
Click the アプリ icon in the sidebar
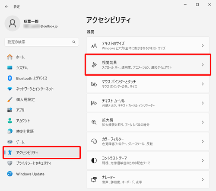point(10,110)
